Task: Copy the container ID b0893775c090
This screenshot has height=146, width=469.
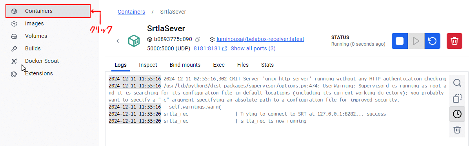Action: coord(198,39)
